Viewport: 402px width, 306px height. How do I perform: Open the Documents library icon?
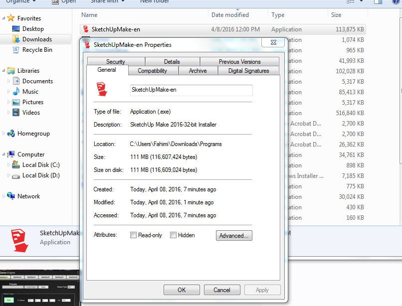(x=16, y=81)
